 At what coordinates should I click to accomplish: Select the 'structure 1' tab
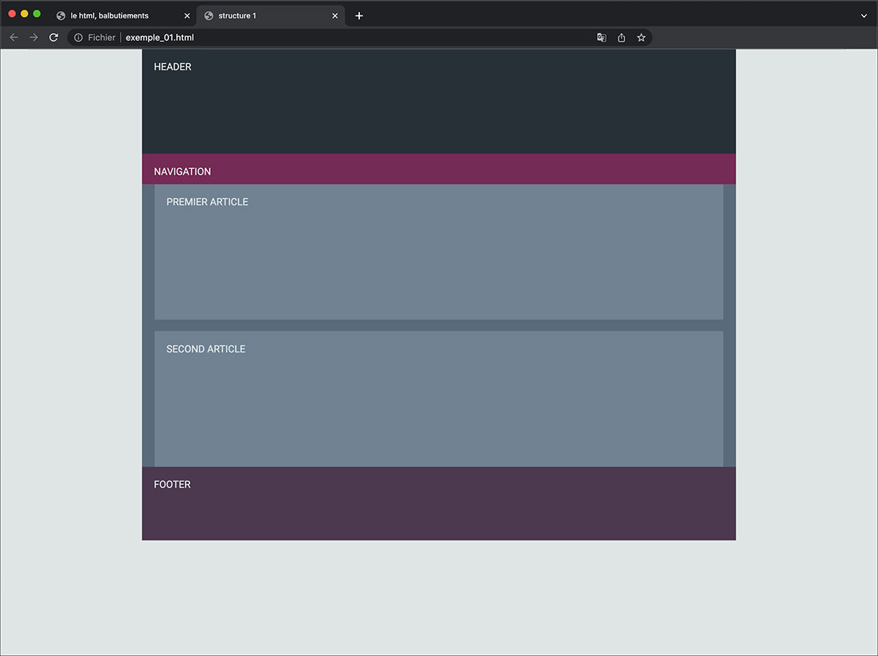(x=256, y=15)
